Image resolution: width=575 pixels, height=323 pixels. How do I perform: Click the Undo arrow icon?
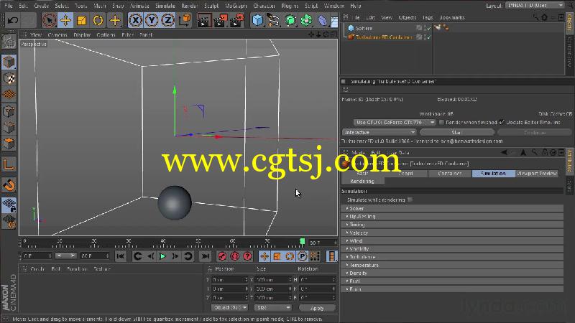pyautogui.click(x=12, y=20)
